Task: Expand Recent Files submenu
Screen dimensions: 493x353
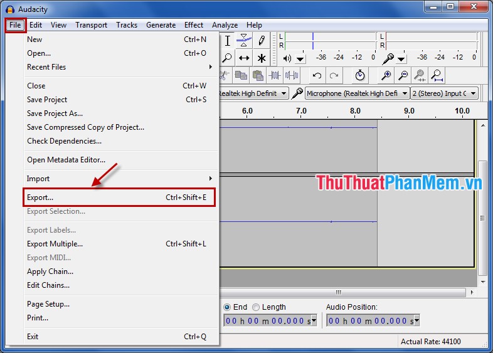Action: pos(121,67)
